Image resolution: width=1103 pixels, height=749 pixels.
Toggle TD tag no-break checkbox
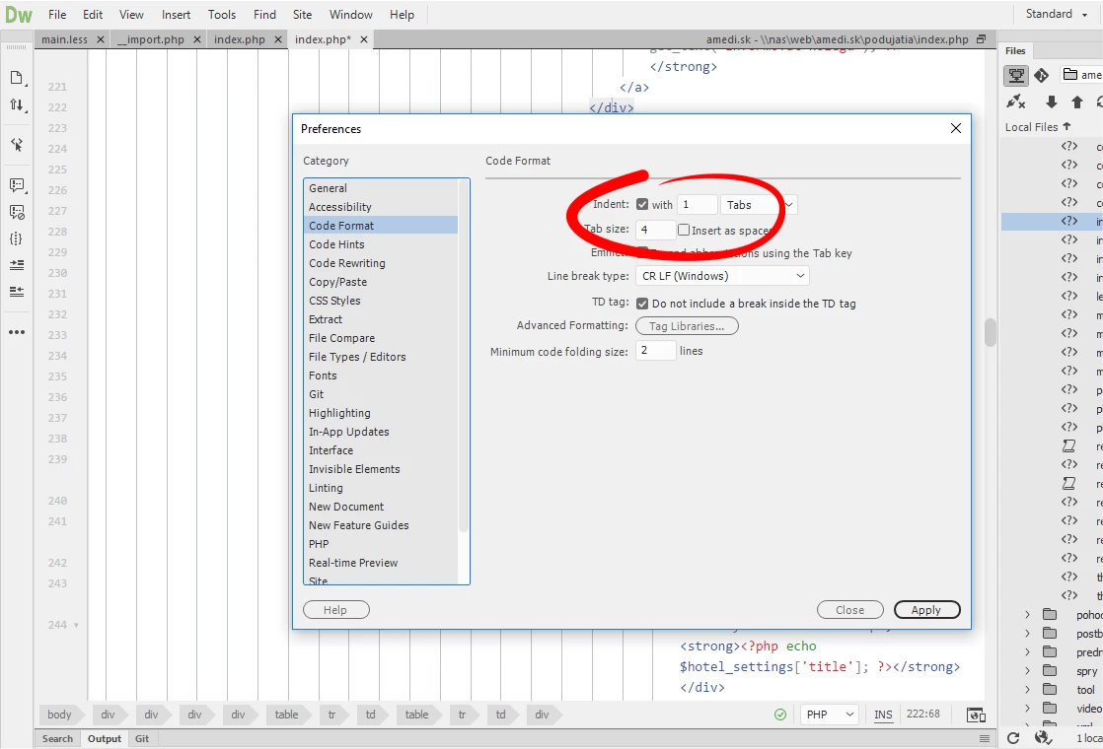tap(641, 304)
